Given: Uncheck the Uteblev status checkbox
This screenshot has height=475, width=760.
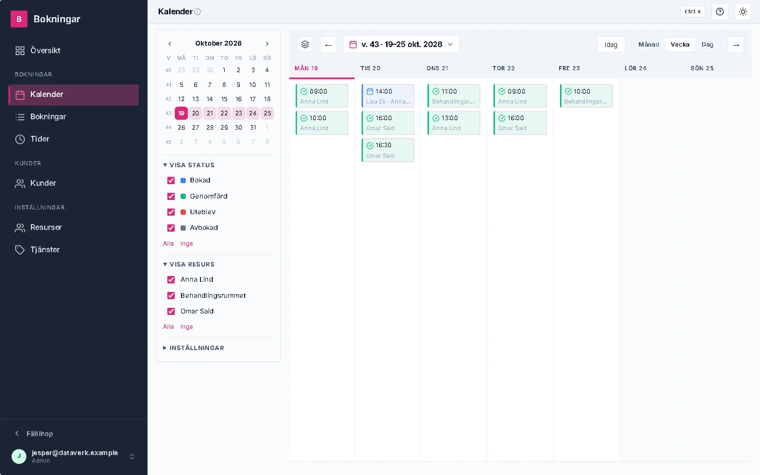Looking at the screenshot, I should [171, 212].
